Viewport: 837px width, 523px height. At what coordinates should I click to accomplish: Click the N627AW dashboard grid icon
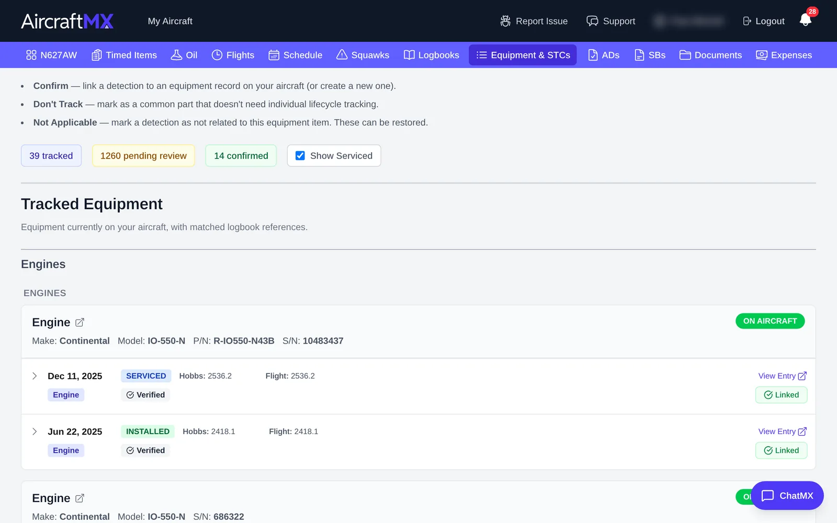[x=31, y=55]
